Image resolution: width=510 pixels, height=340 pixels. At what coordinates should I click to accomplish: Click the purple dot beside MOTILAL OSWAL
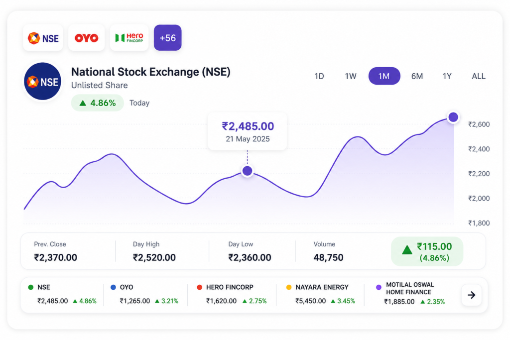click(x=379, y=287)
